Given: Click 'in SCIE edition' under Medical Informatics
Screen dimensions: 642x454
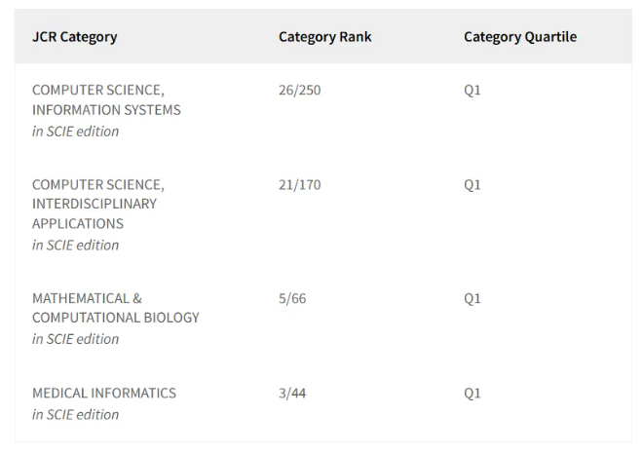Looking at the screenshot, I should click(x=75, y=415).
